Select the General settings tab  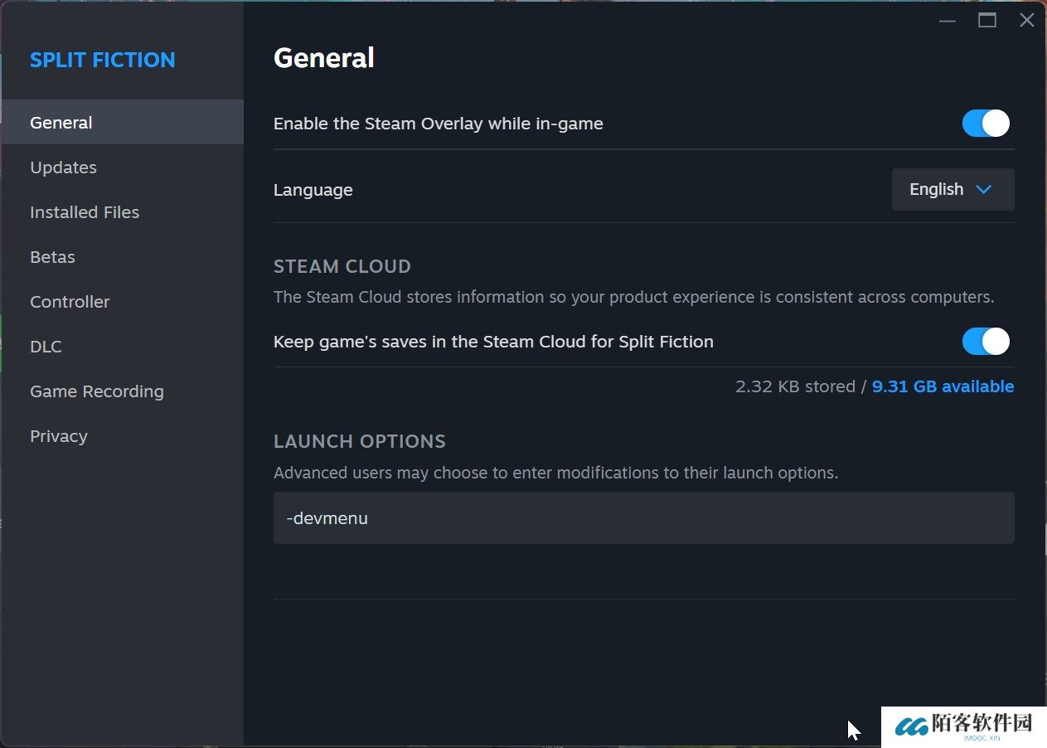tap(61, 123)
